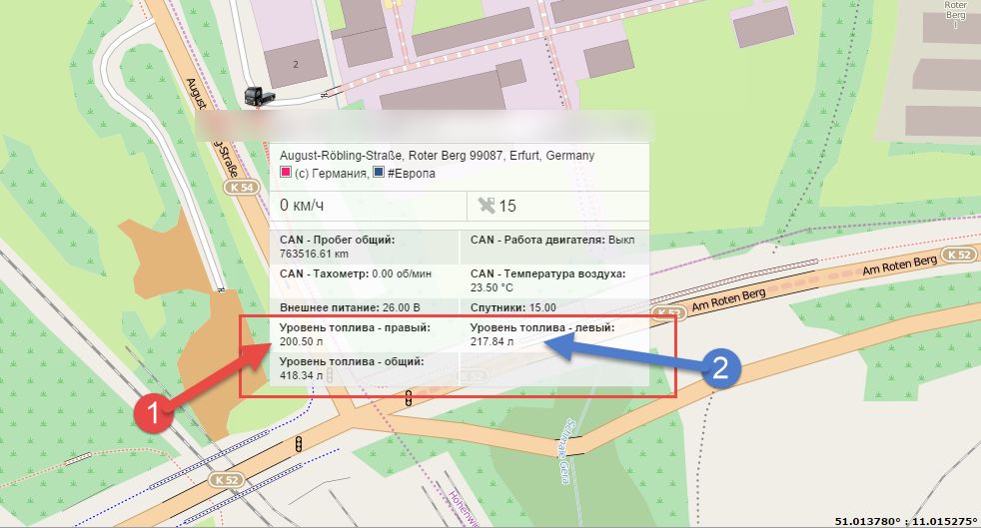Image resolution: width=981 pixels, height=528 pixels.
Task: Click Уровень топлива - левый value
Action: [x=491, y=341]
